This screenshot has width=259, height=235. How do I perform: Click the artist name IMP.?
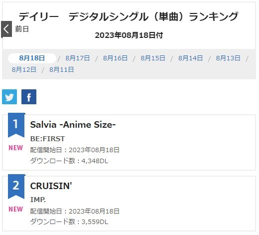[x=38, y=200]
